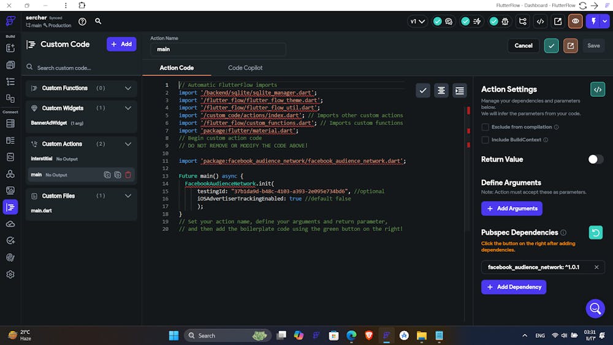Open the search icon in top bar

98,21
